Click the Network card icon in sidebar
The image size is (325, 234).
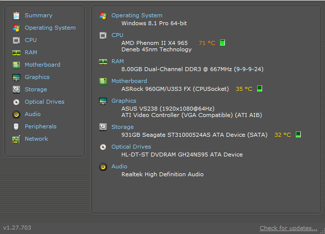[16, 139]
